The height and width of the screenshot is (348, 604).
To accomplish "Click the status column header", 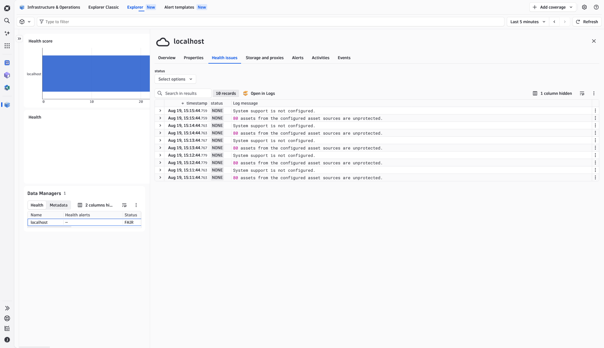I will click(217, 103).
